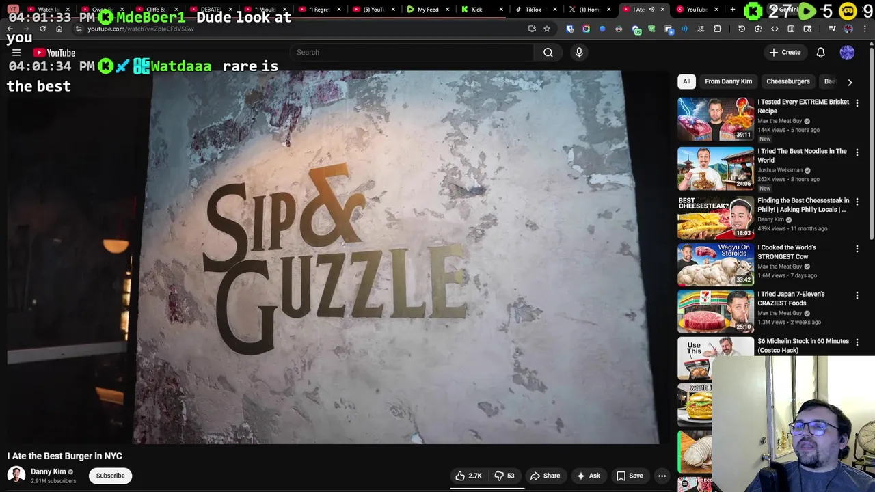Go to the YouTube home logo
Screen dimensions: 875x492
(x=54, y=53)
